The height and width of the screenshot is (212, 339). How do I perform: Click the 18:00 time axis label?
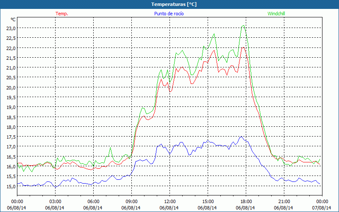coord(246,202)
